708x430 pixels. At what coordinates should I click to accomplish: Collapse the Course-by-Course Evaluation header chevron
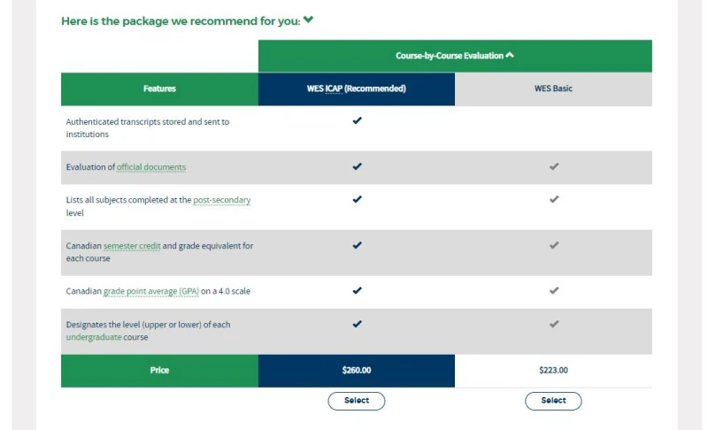point(510,55)
